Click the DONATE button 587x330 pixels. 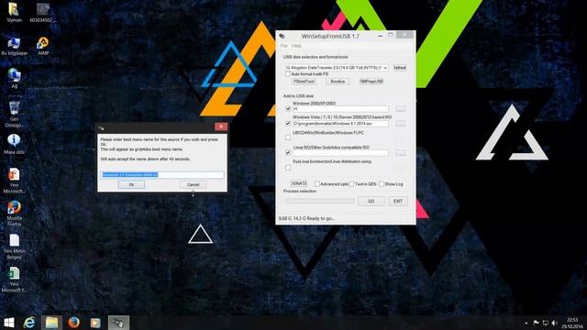click(x=299, y=183)
